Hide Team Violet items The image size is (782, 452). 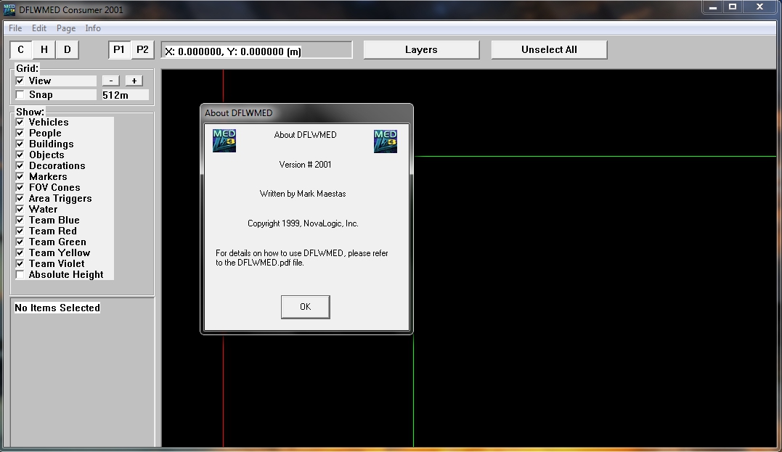[x=20, y=263]
